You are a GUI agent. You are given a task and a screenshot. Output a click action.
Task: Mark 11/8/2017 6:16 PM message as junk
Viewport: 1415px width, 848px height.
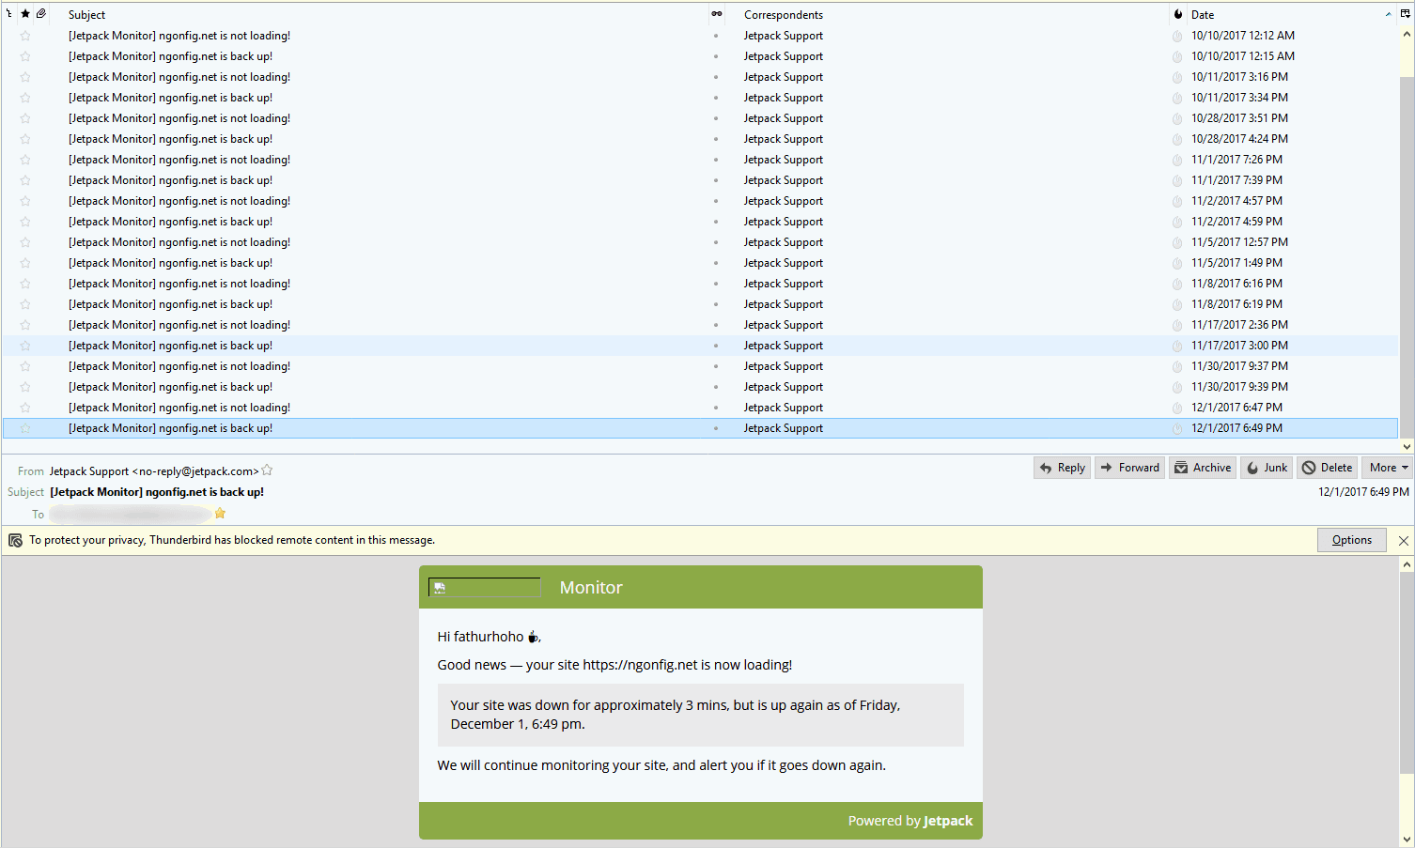pos(1177,284)
